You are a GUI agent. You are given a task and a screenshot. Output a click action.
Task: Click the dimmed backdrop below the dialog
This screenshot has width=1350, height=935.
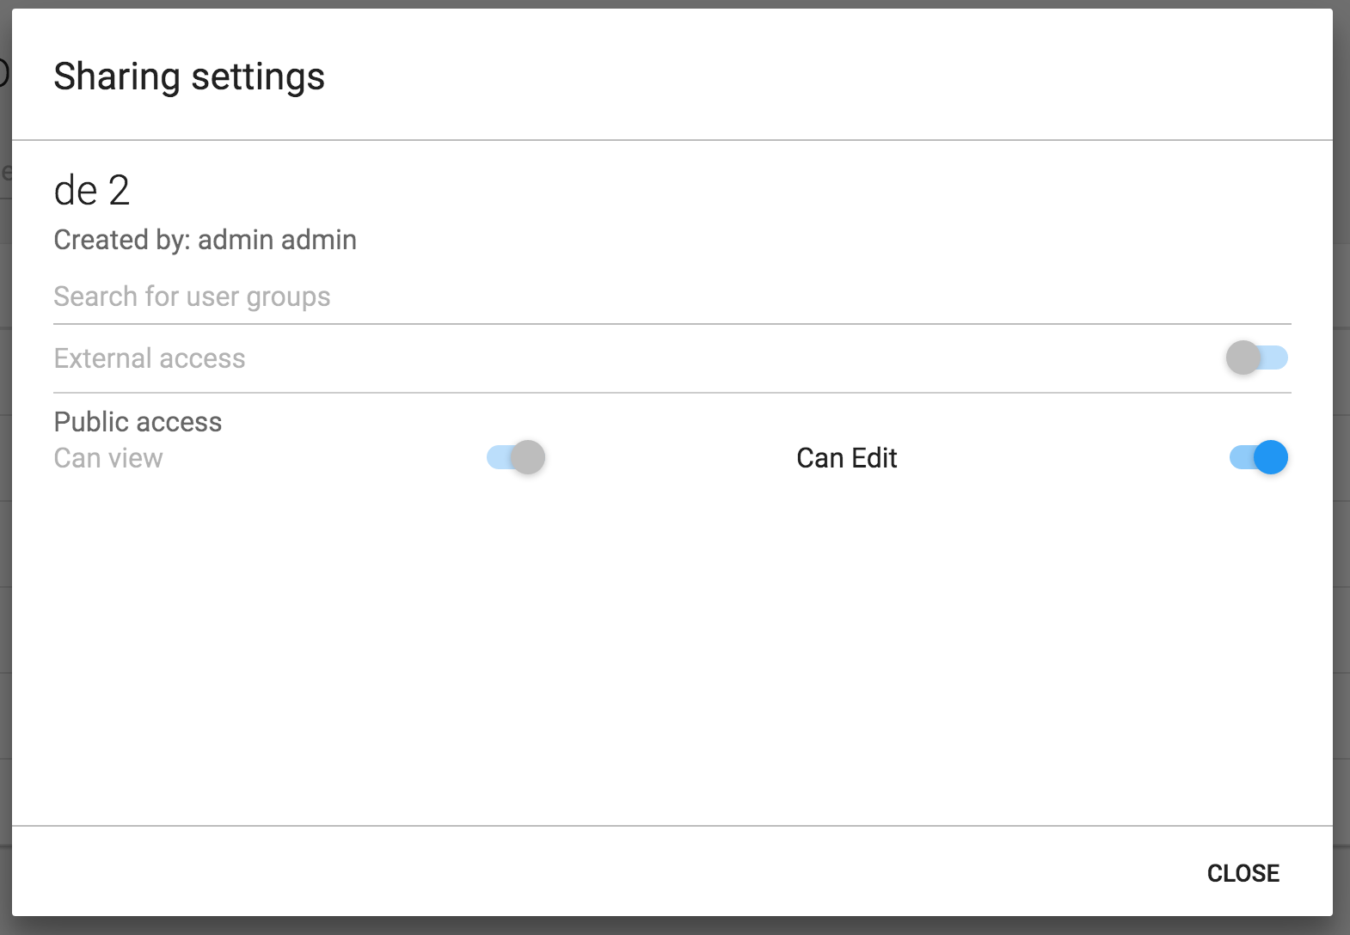click(671, 926)
